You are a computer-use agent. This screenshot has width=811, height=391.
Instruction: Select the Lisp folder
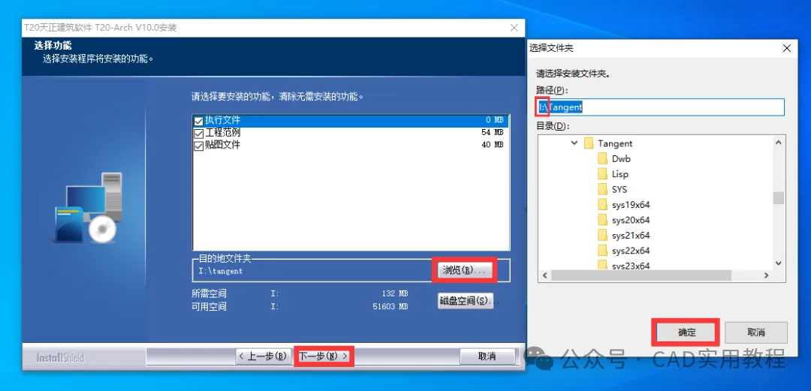[x=620, y=174]
